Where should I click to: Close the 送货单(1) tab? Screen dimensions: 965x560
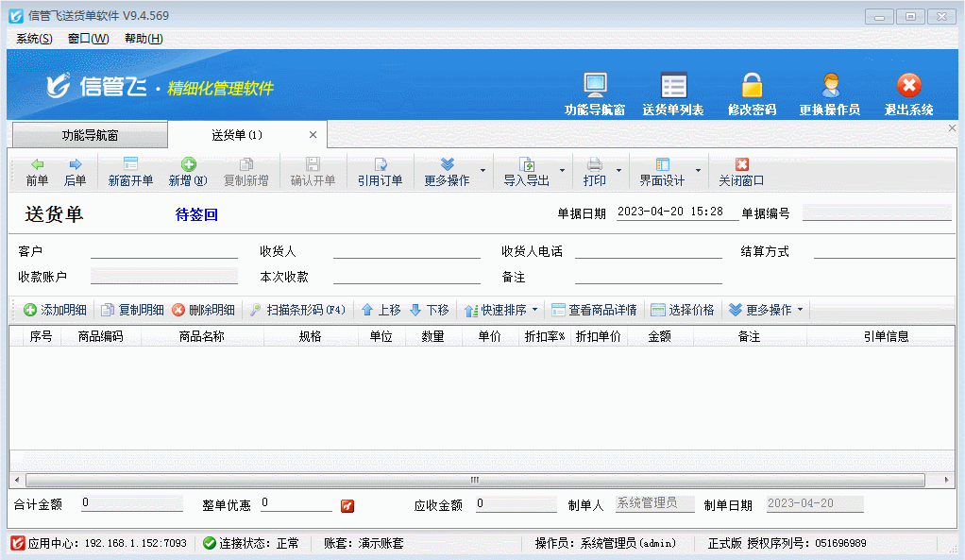pos(313,135)
